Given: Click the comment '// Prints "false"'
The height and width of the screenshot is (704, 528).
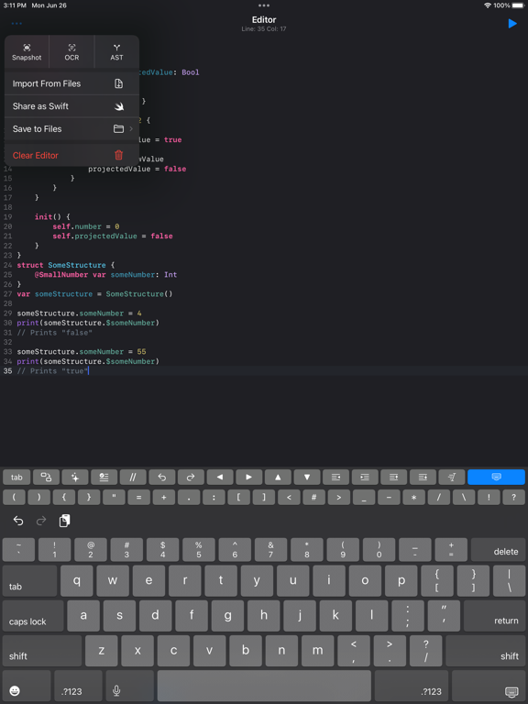Looking at the screenshot, I should 55,332.
